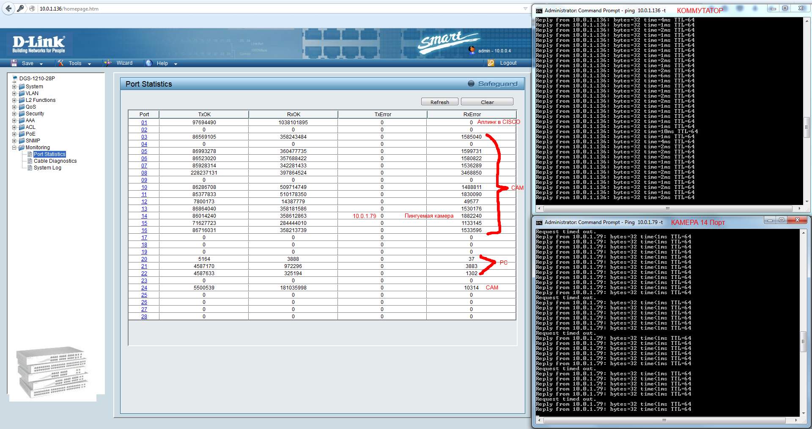The width and height of the screenshot is (812, 429).
Task: Expand the System tree node
Action: click(x=14, y=87)
